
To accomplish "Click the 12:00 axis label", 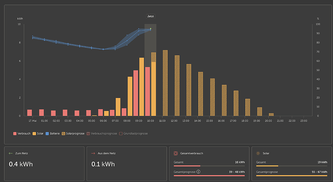I will point(174,121).
